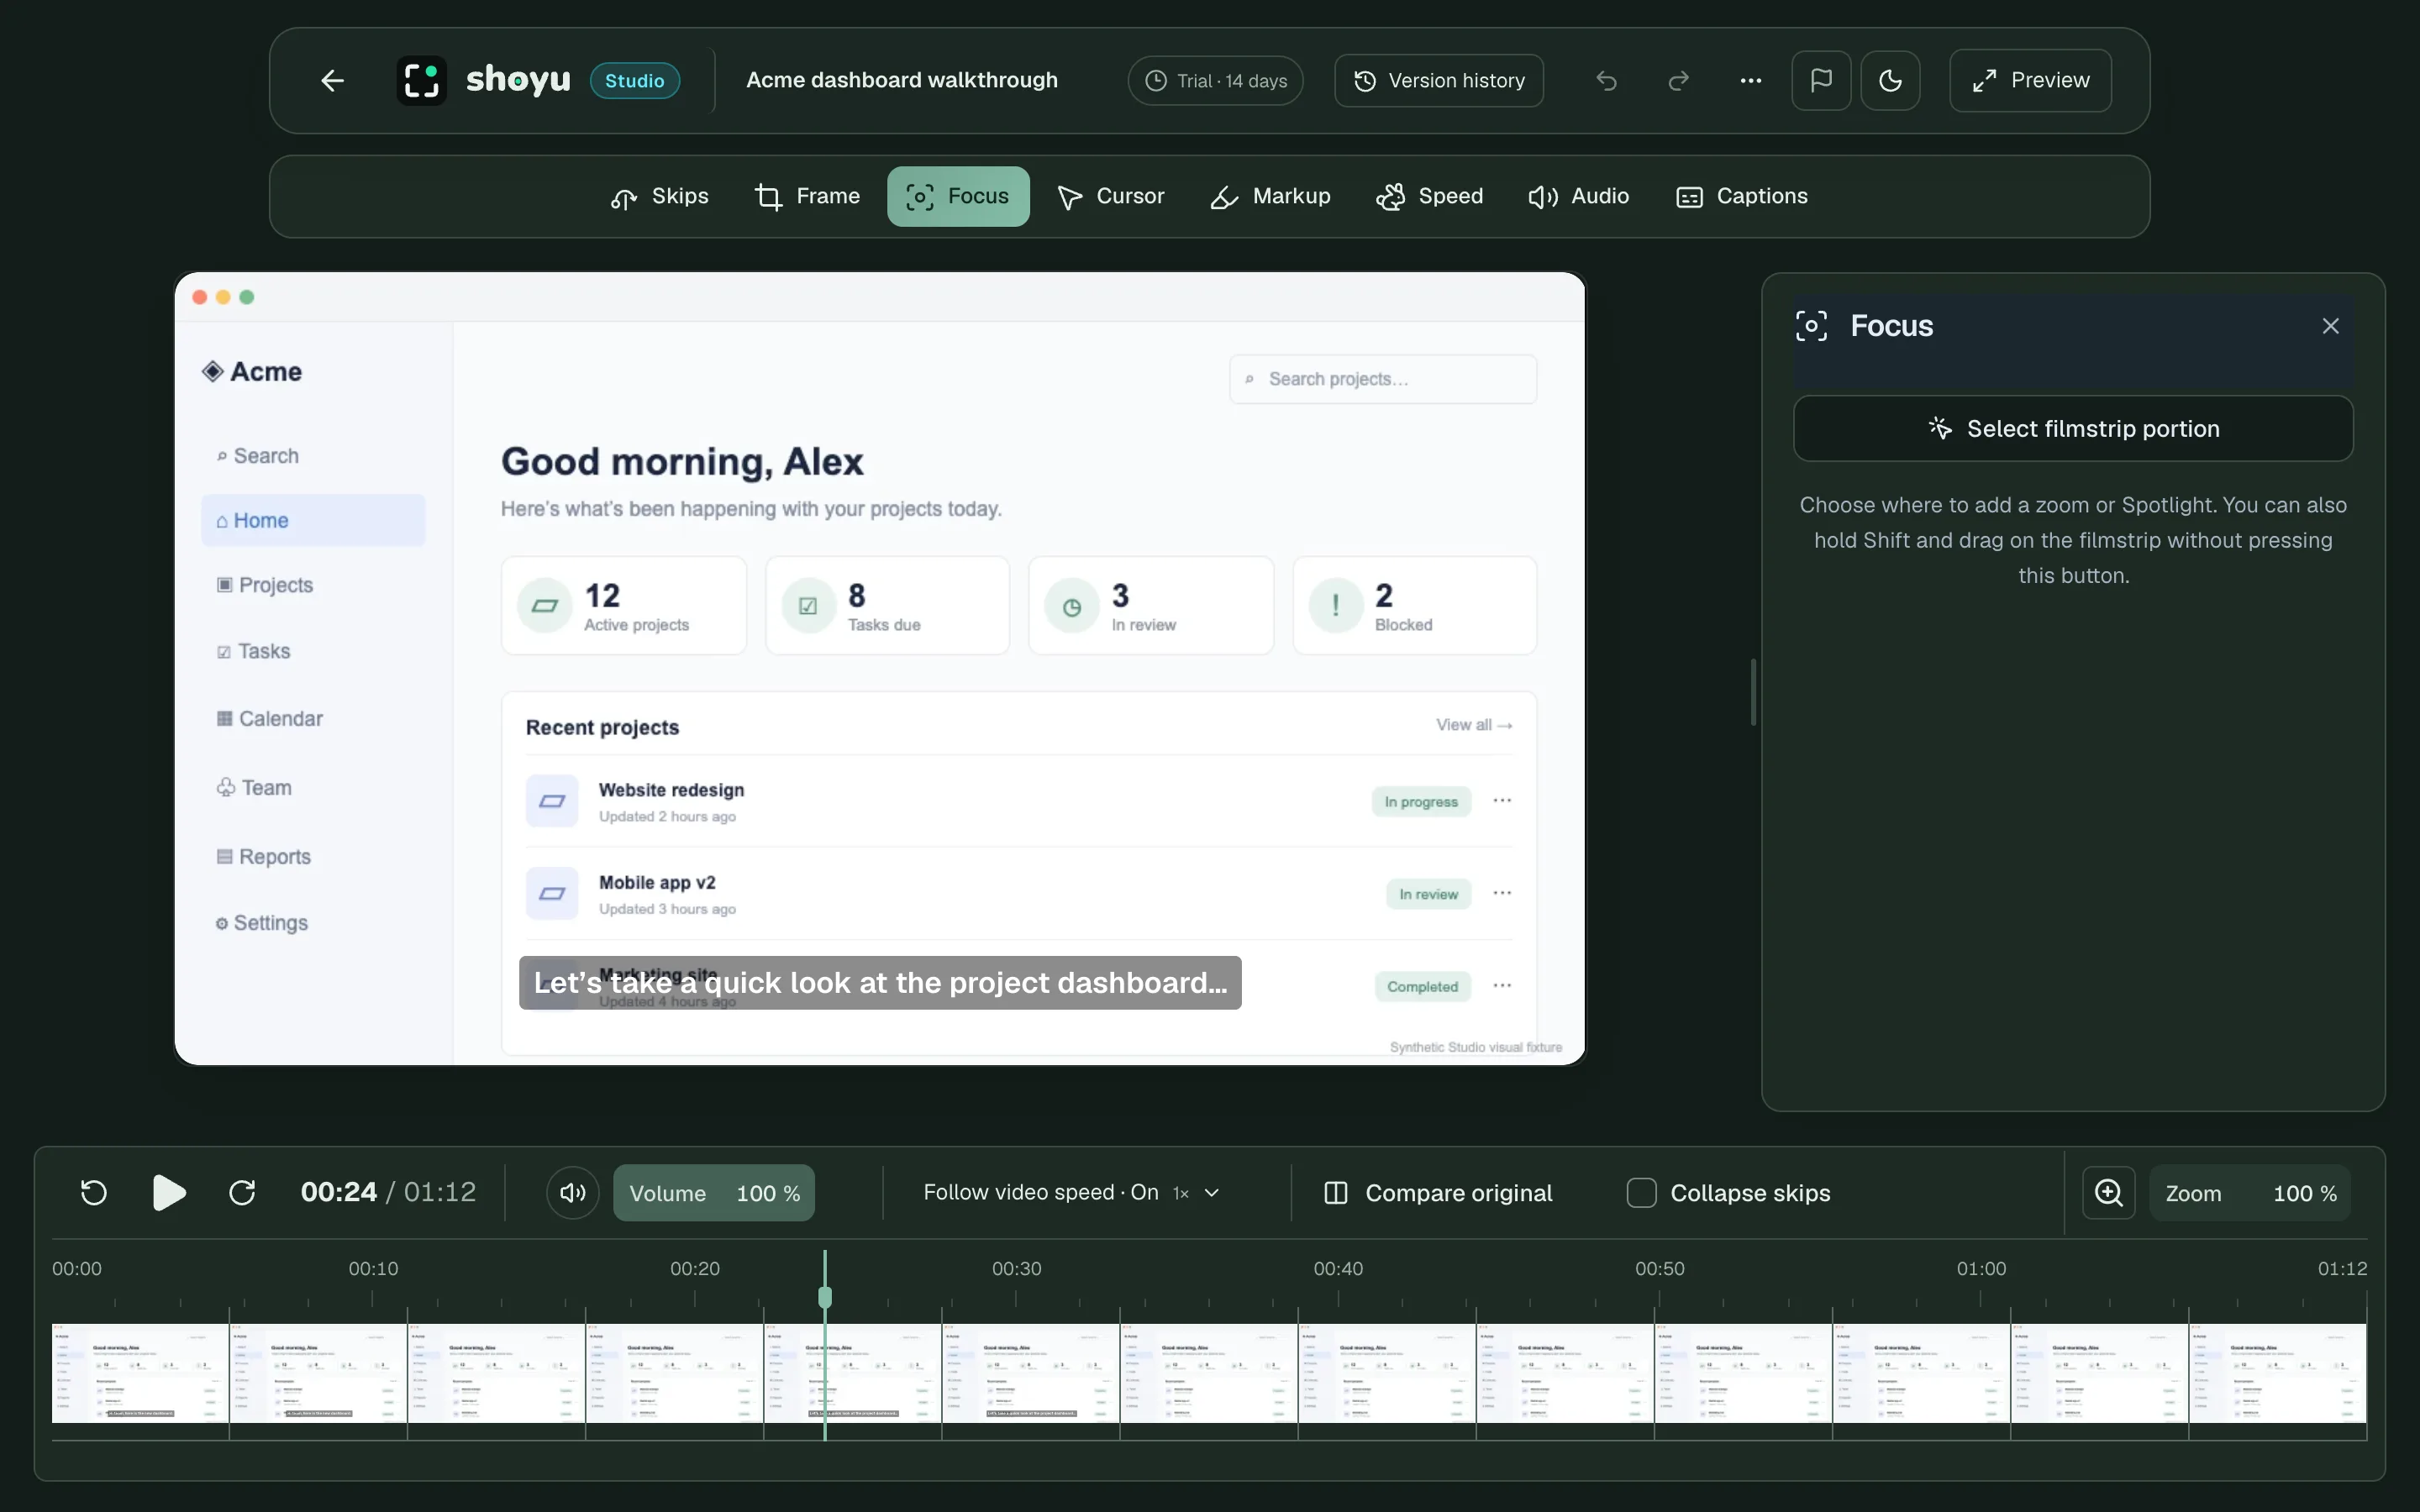Open the Markup tool tab
This screenshot has width=2420, height=1512.
pyautogui.click(x=1270, y=196)
